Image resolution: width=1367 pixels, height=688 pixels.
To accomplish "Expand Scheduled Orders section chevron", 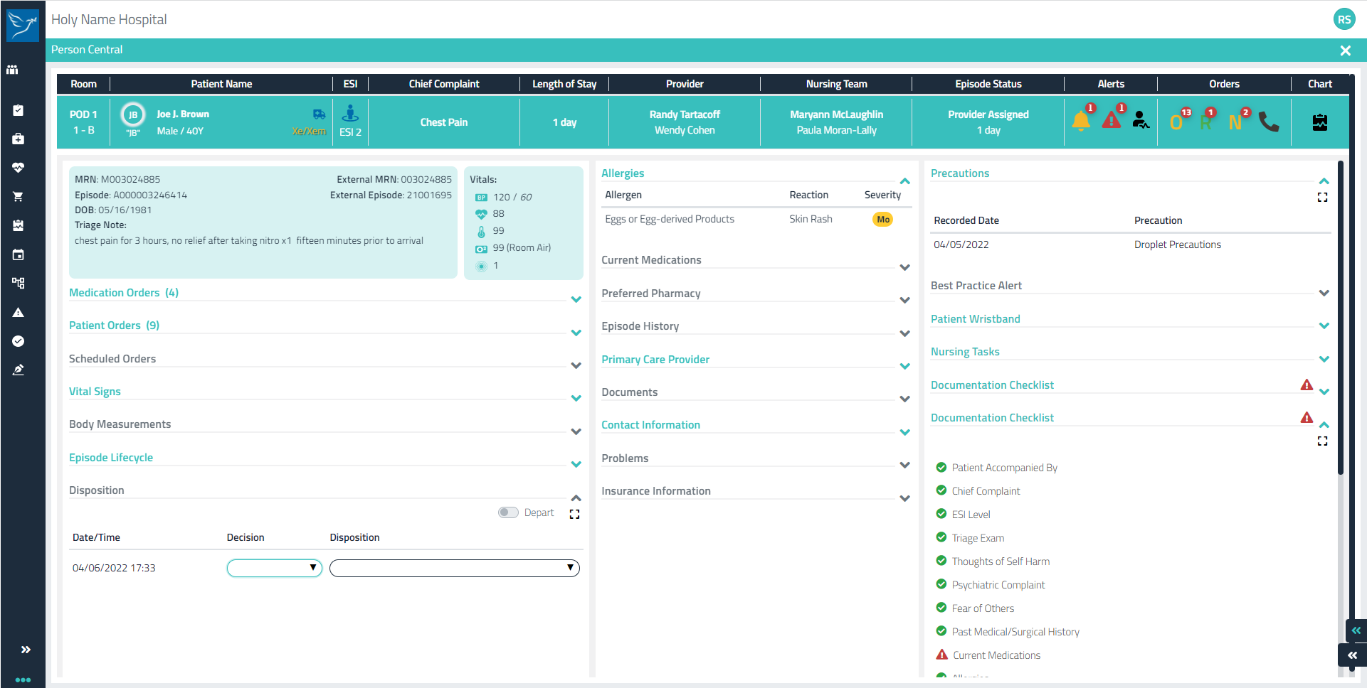I will [x=576, y=365].
